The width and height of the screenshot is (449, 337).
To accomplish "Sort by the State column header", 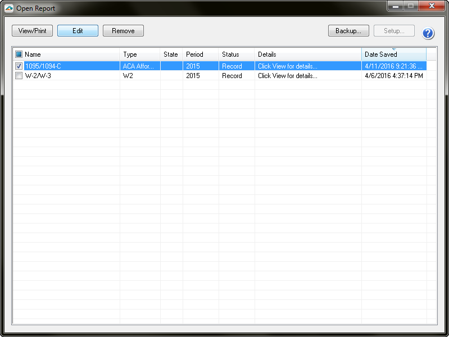I will tap(171, 54).
